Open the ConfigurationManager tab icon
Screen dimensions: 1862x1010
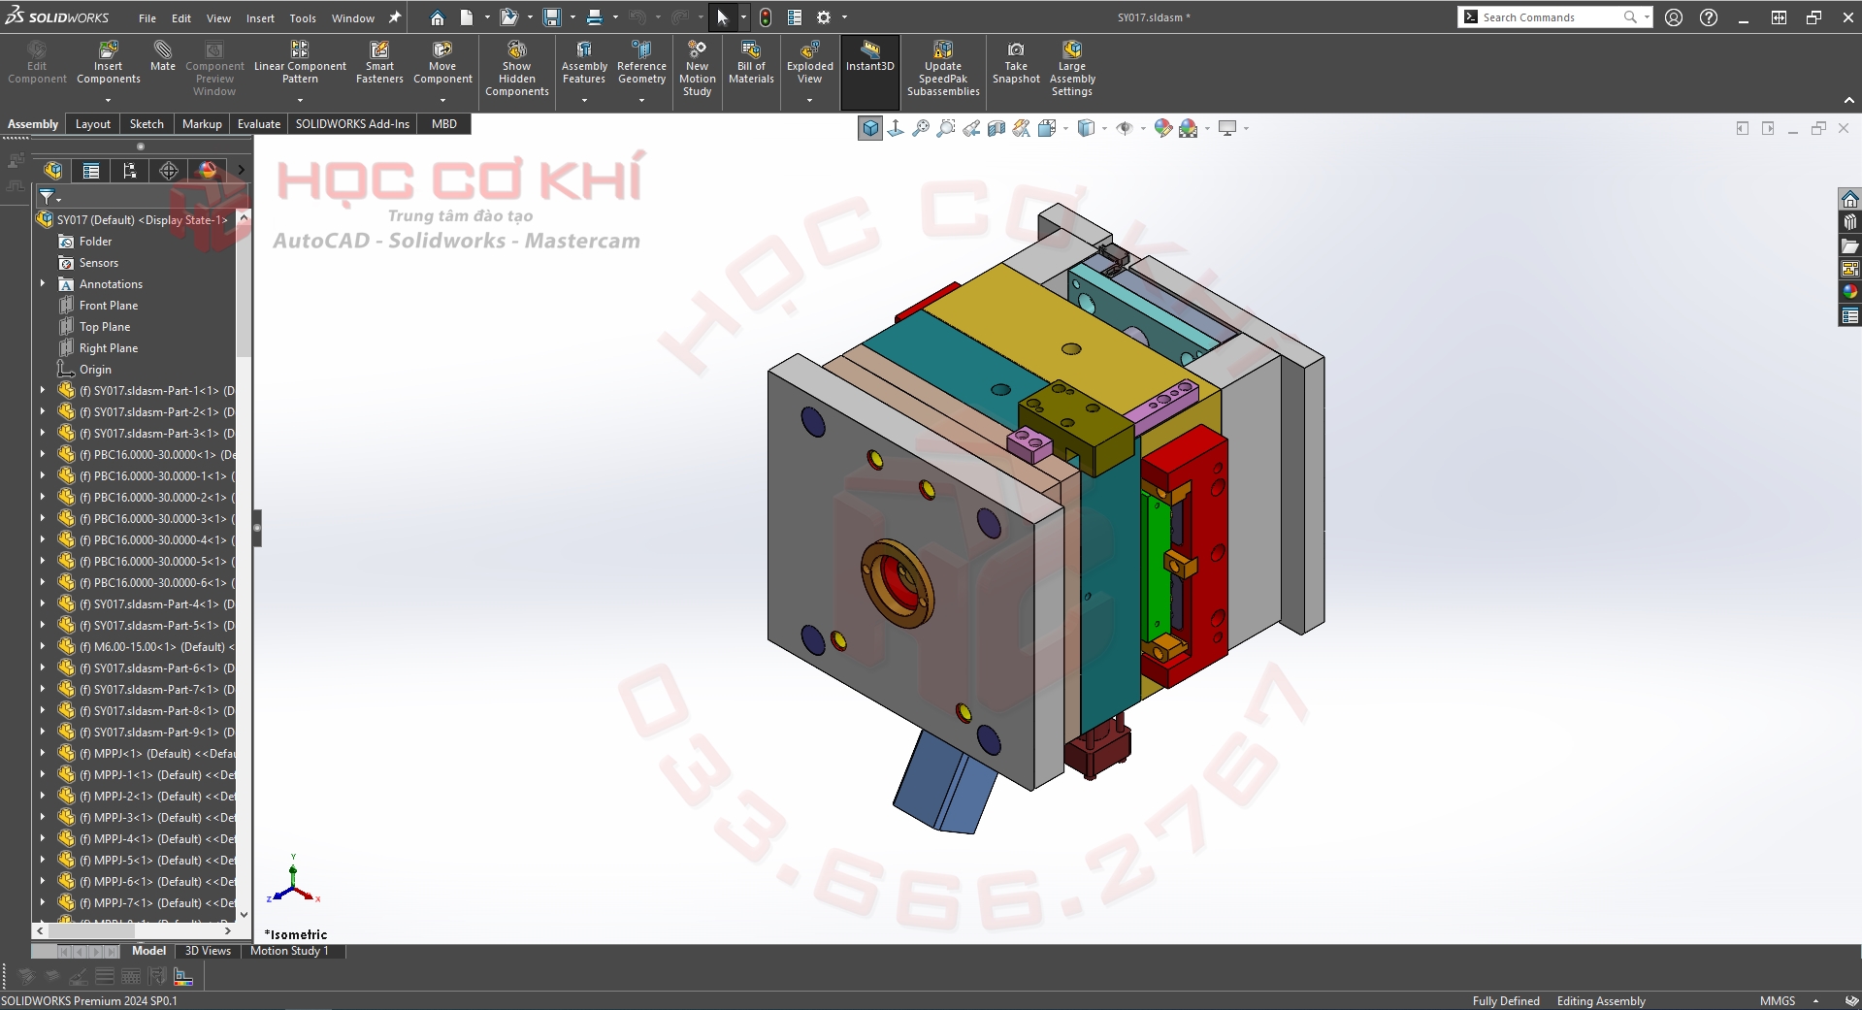tap(130, 171)
